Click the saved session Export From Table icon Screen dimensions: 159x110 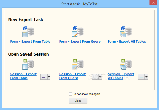point(28,64)
